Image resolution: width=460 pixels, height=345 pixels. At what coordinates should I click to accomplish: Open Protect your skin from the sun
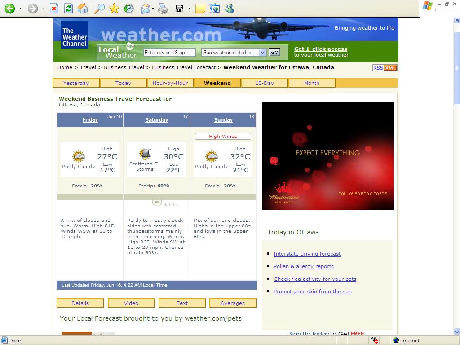[x=313, y=292]
